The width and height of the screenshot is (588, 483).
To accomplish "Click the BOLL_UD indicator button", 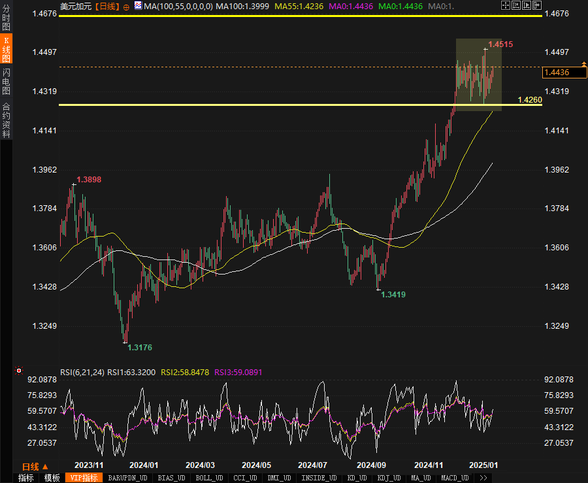I will [210, 478].
